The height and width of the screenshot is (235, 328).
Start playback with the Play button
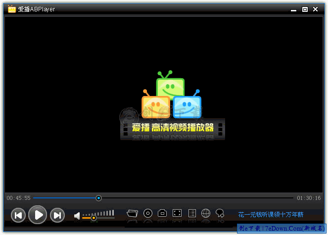(38, 215)
